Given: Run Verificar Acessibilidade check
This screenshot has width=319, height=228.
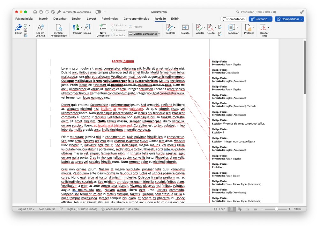Looking at the screenshot, I should tap(58, 28).
